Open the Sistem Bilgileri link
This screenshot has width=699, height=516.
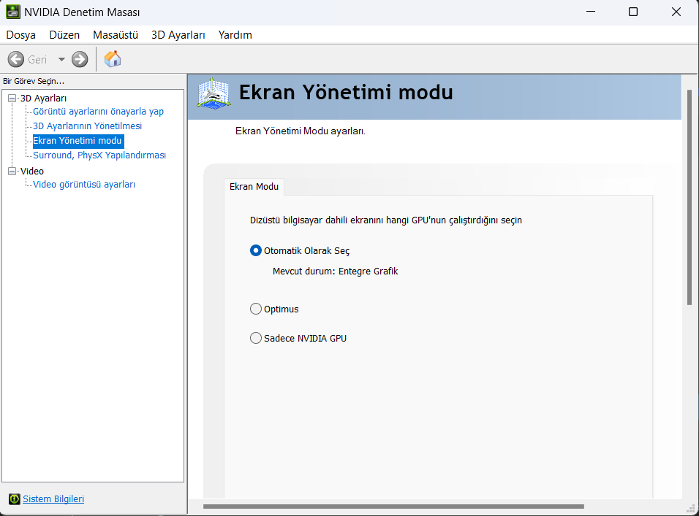click(53, 499)
